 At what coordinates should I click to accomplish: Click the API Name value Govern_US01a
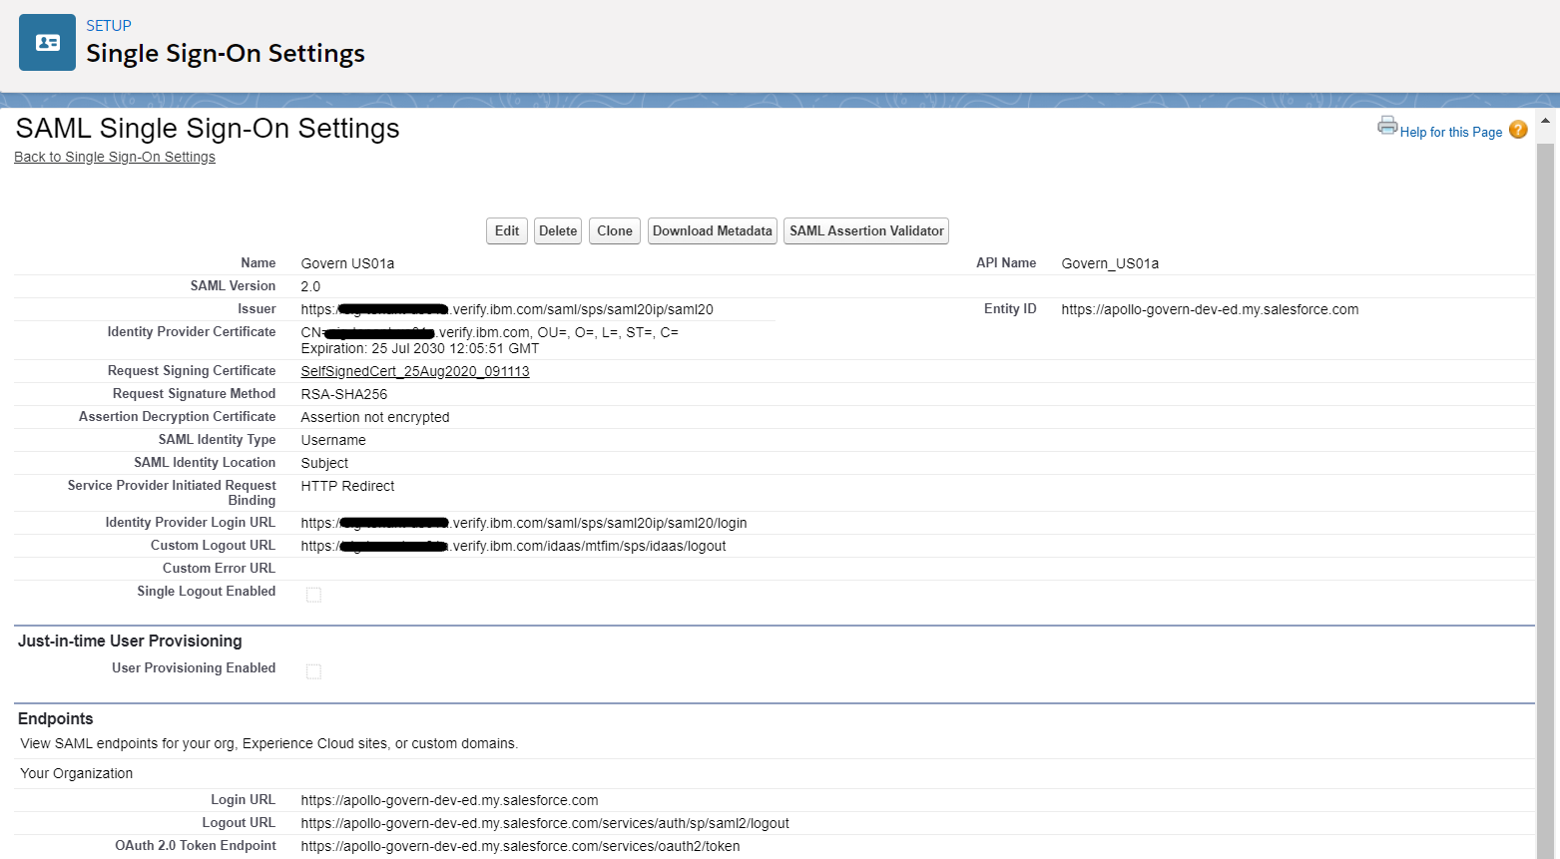click(x=1110, y=263)
